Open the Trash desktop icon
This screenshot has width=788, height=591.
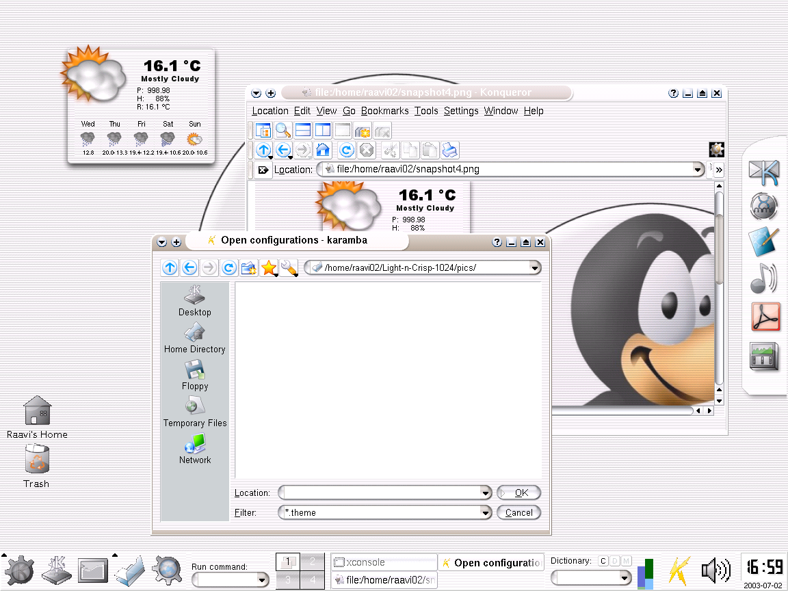pyautogui.click(x=37, y=466)
